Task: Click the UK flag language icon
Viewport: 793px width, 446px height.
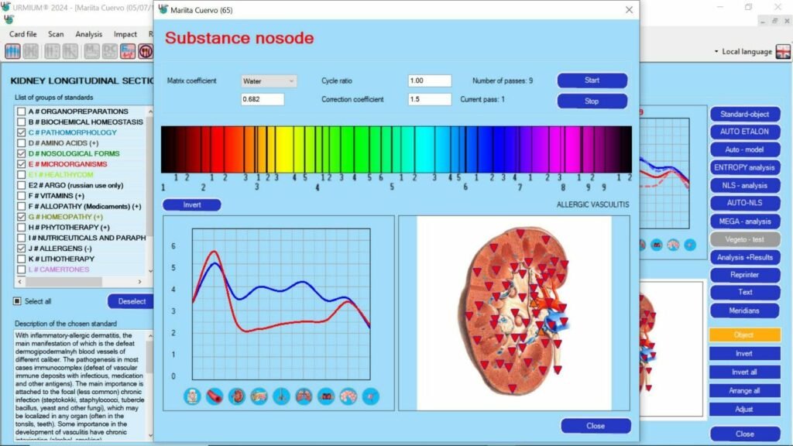Action: pyautogui.click(x=783, y=52)
